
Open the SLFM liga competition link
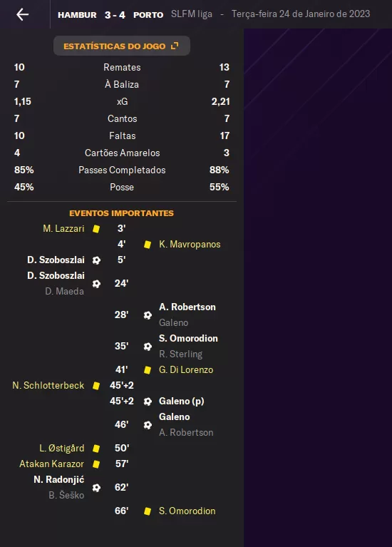(x=192, y=14)
